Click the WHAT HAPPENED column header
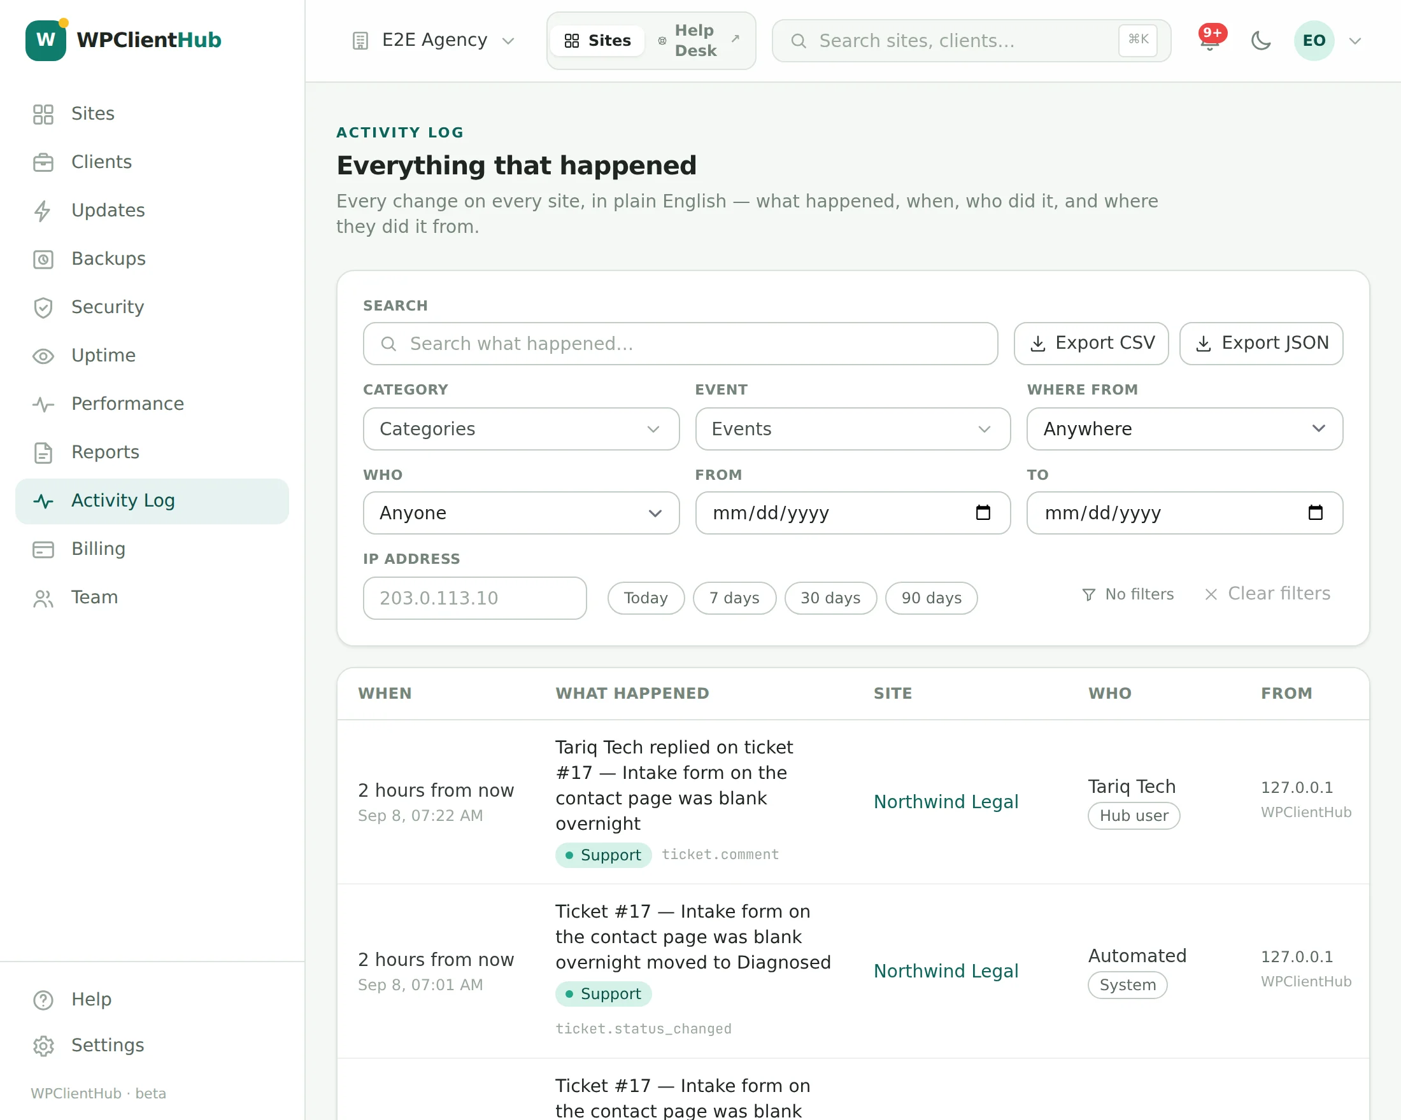 click(632, 694)
